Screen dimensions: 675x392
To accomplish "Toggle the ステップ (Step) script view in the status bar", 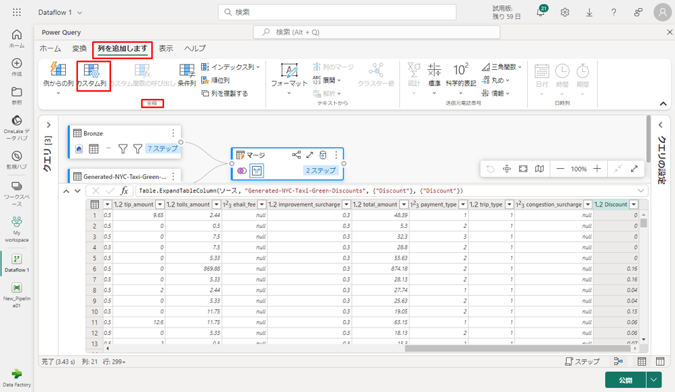I will click(x=582, y=362).
